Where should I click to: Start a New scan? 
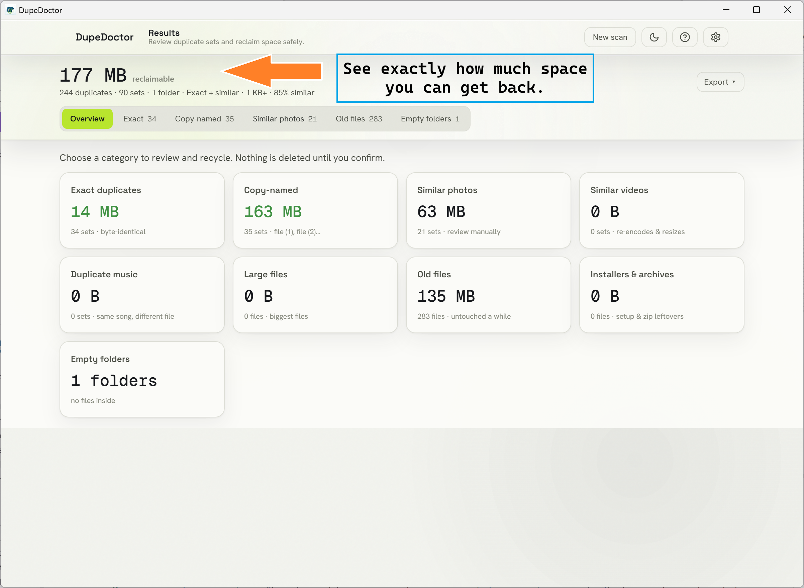click(x=610, y=37)
